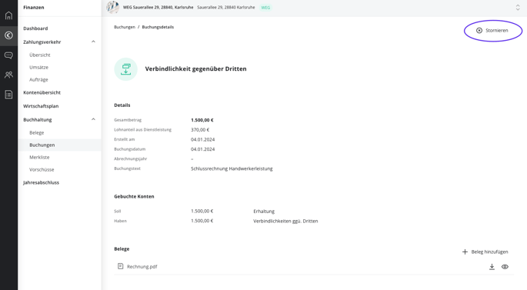Open Aufträge in sidebar

pos(38,80)
